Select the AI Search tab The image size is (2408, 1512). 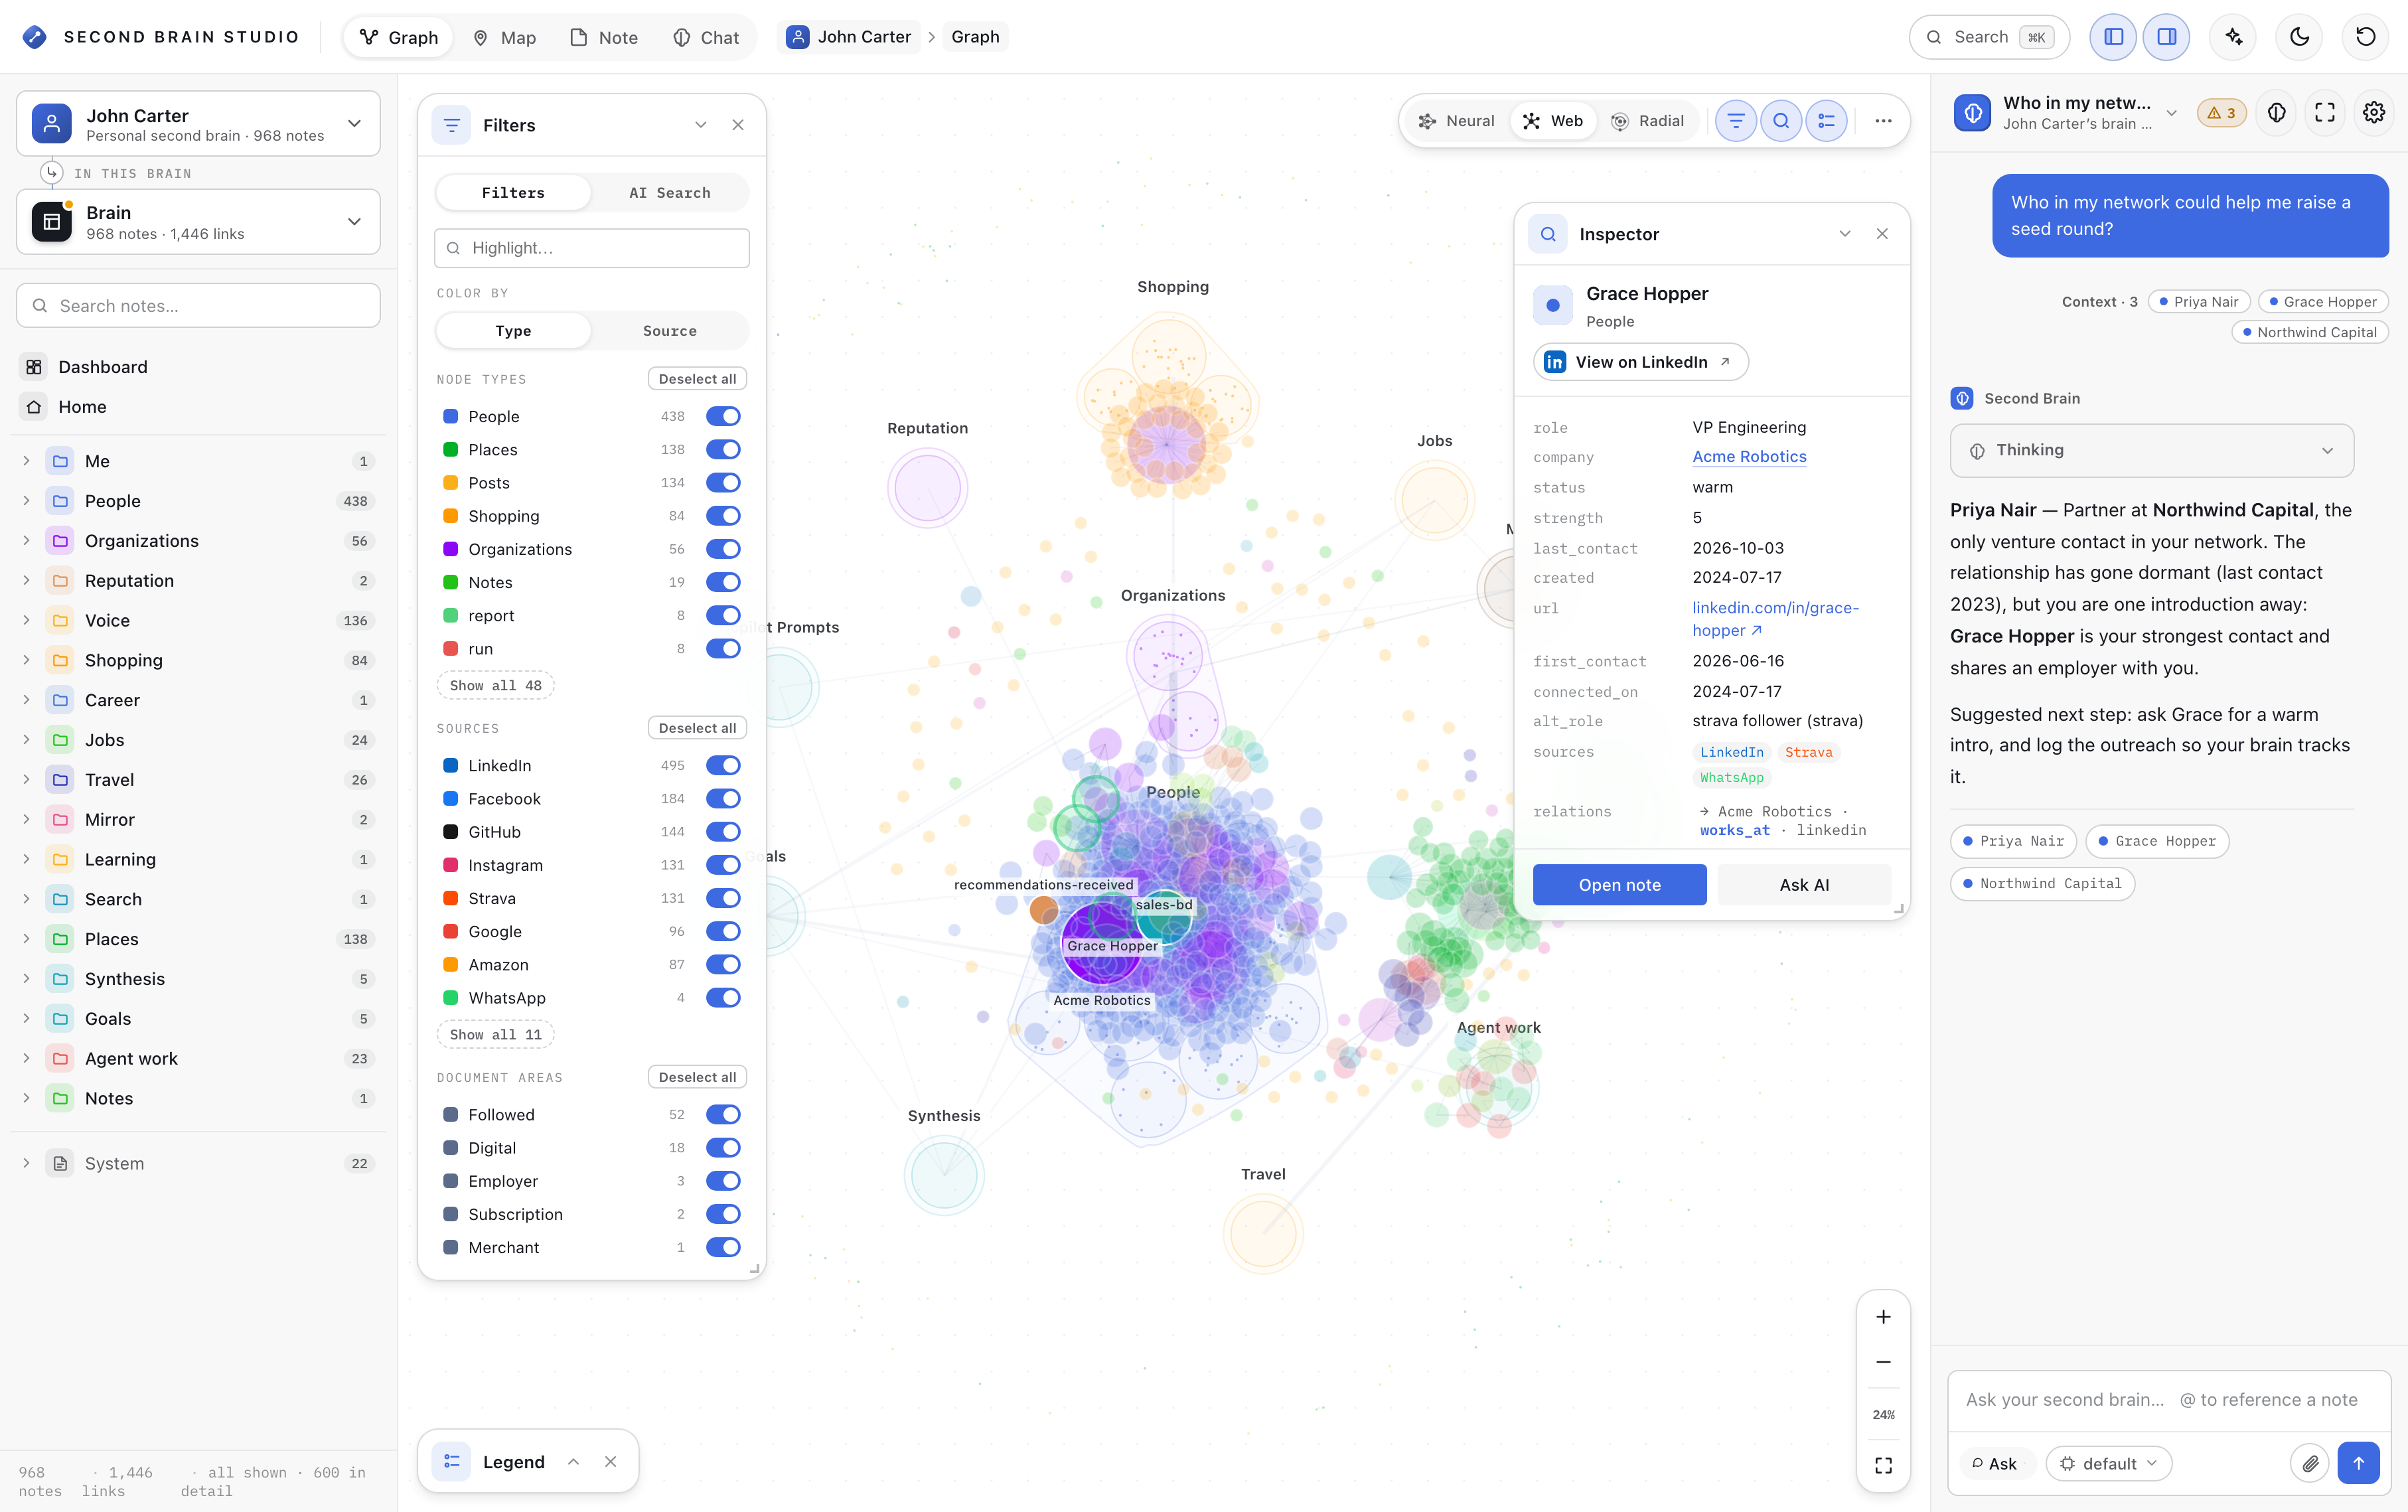670,193
